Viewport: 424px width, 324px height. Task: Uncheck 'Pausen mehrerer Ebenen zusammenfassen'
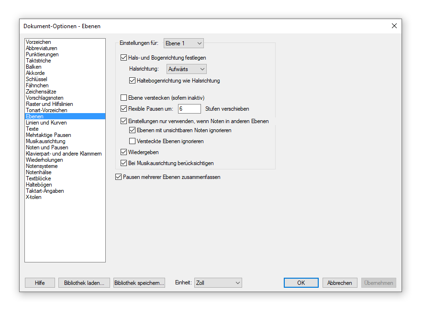[x=119, y=177]
